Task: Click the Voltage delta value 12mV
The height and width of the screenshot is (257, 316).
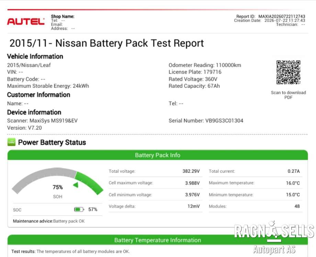Action: (x=194, y=206)
